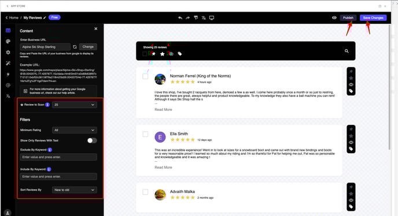Image resolution: width=398 pixels, height=216 pixels.
Task: Toggle Show Only Reviews With Text switch
Action: tap(92, 140)
